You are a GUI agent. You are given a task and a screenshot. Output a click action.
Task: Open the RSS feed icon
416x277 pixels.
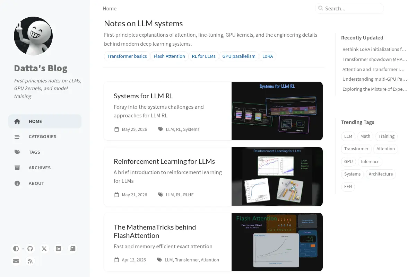(x=30, y=261)
